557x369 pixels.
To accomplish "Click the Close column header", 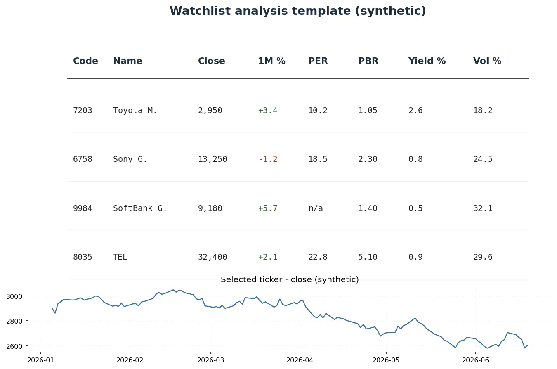I will click(211, 61).
